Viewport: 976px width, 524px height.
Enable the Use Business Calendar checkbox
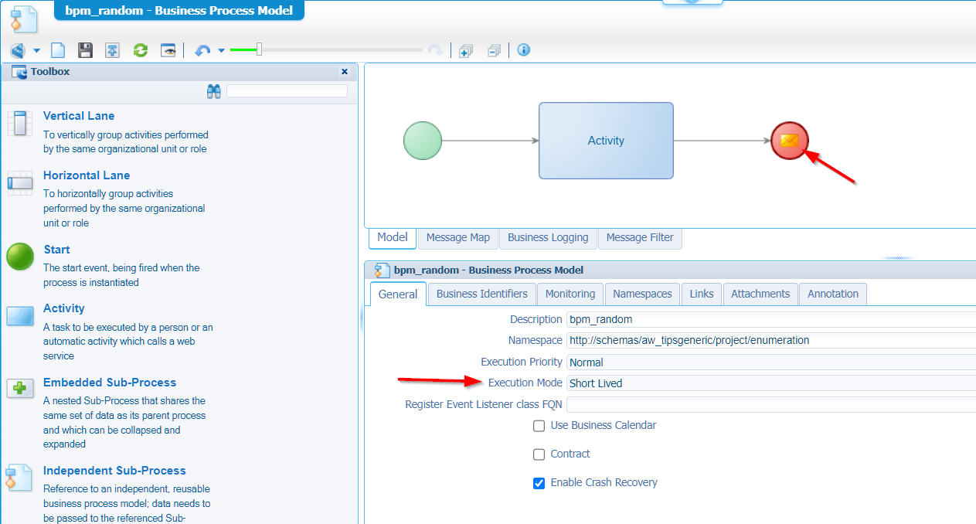tap(539, 426)
